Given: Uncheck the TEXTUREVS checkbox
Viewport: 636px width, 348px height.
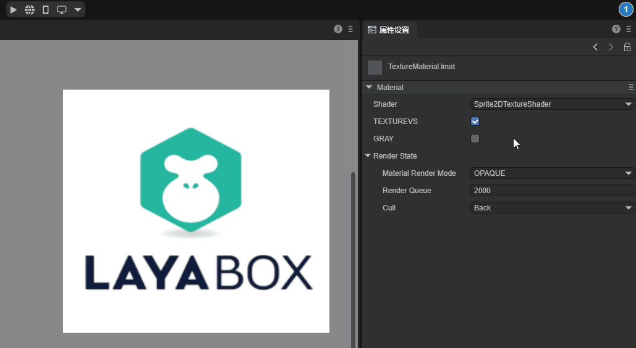Looking at the screenshot, I should pyautogui.click(x=475, y=122).
